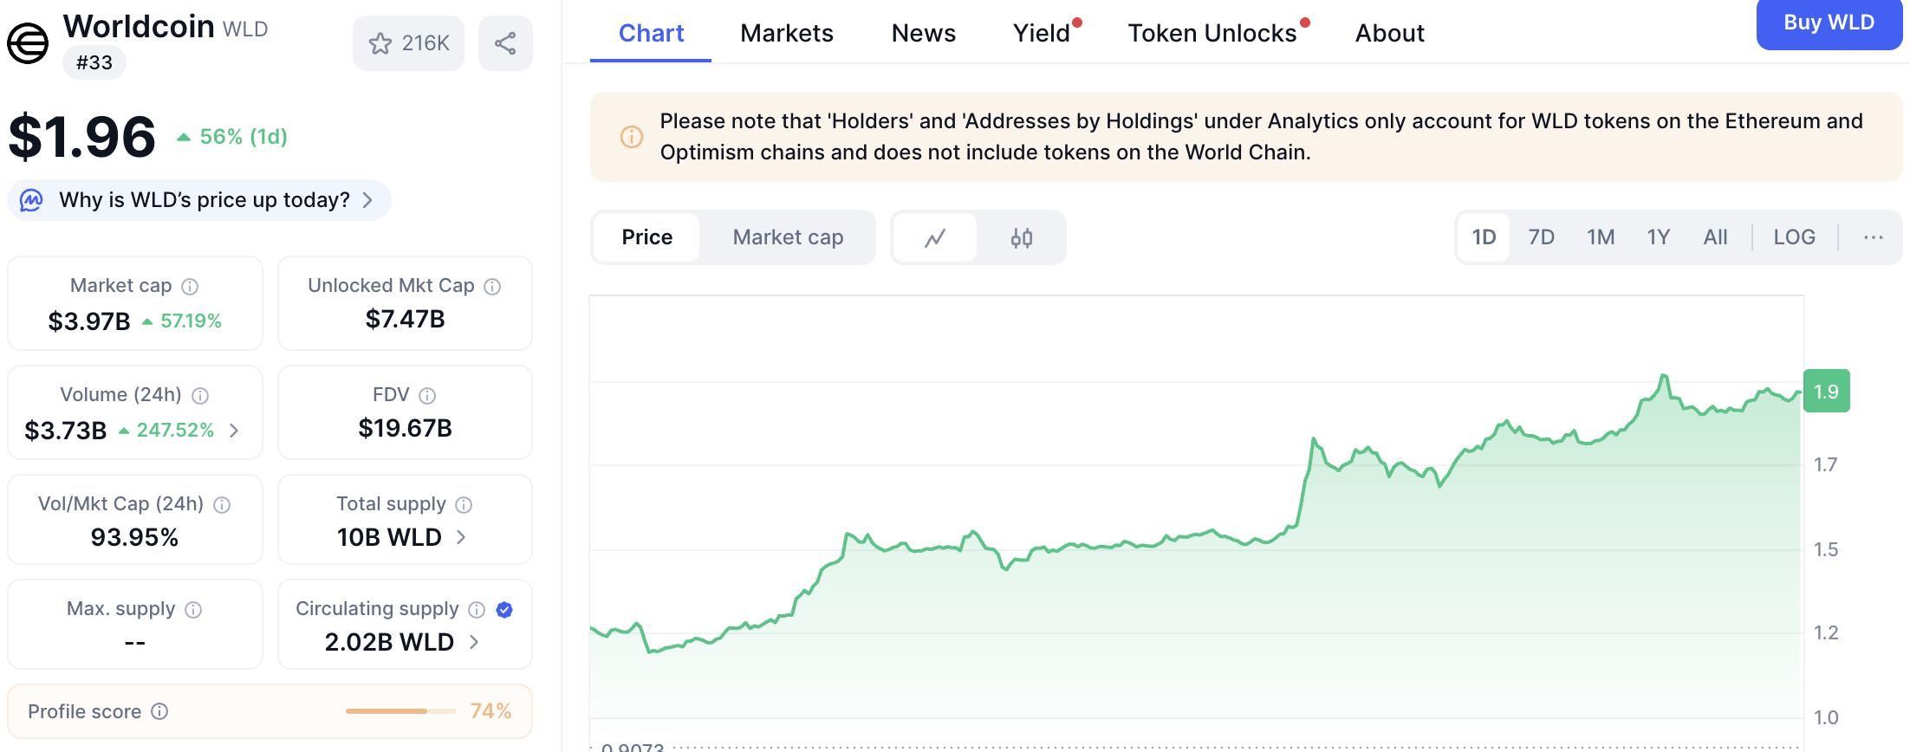
Task: Toggle the chart to Market cap view
Action: coord(787,237)
